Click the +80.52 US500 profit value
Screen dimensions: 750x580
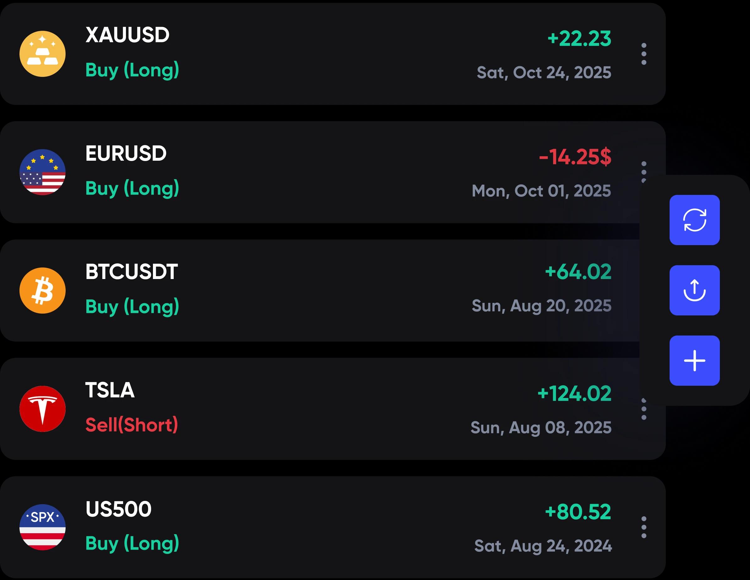pos(578,512)
